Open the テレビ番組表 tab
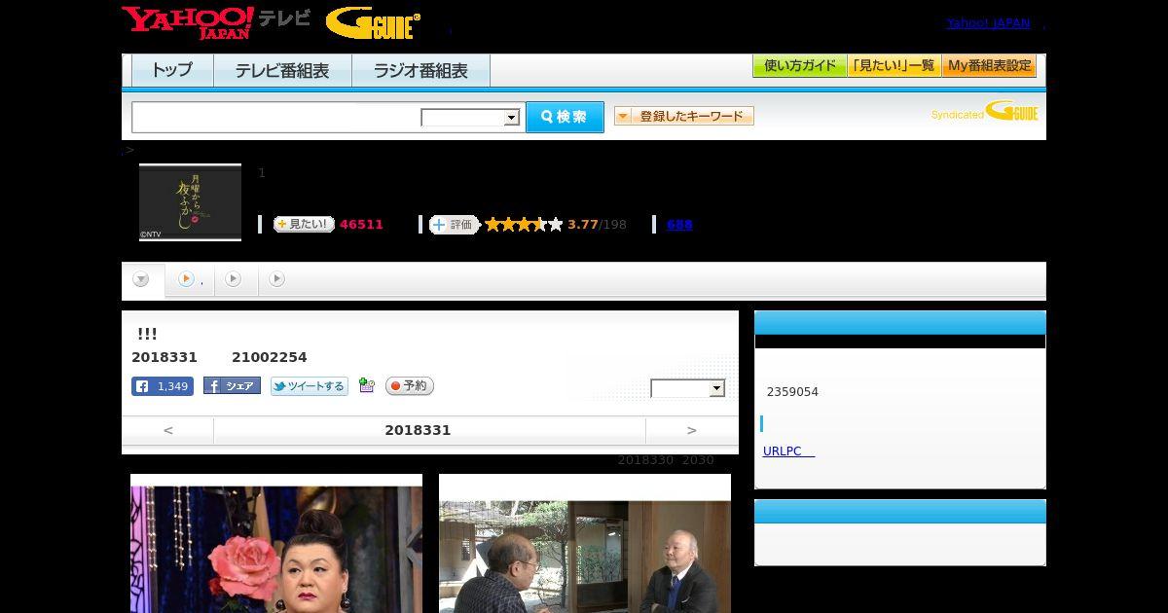This screenshot has height=613, width=1168. click(282, 70)
